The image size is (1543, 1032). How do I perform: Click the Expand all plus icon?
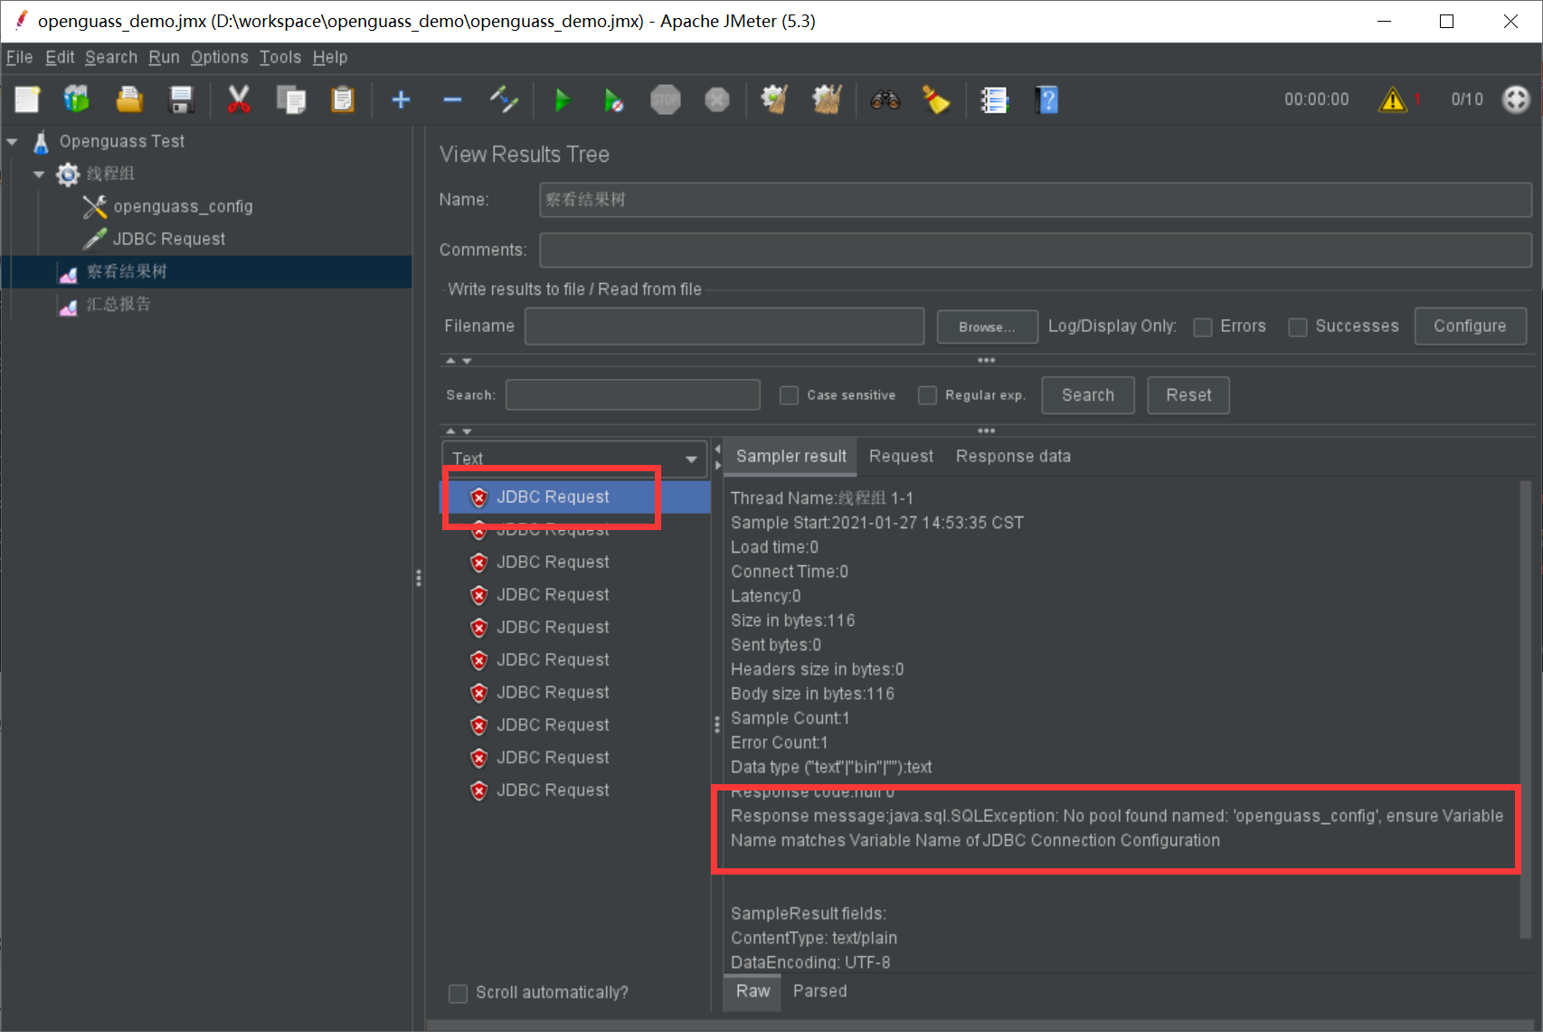click(x=401, y=99)
